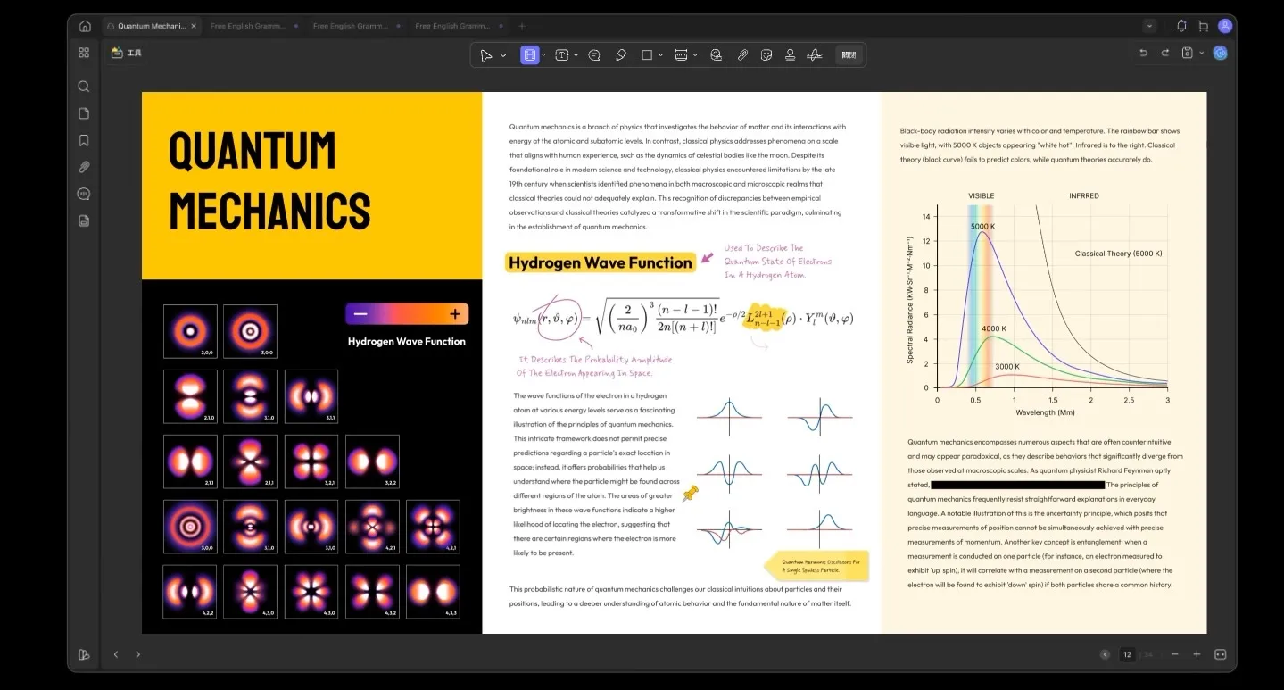Activate the highlighted text highlight tool
This screenshot has width=1284, height=690.
(x=530, y=55)
